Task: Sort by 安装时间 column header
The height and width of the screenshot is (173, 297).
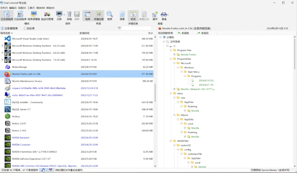Action: 102,33
